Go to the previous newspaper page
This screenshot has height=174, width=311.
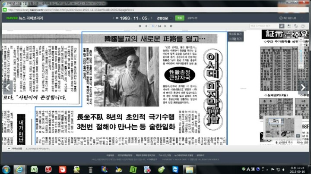(146, 26)
